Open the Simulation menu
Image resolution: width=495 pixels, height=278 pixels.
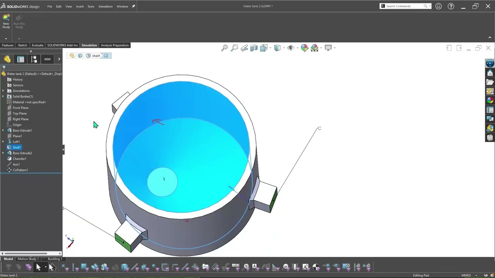(105, 7)
